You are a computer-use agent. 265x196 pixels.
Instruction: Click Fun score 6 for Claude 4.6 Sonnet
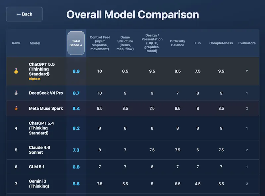[x=197, y=150]
